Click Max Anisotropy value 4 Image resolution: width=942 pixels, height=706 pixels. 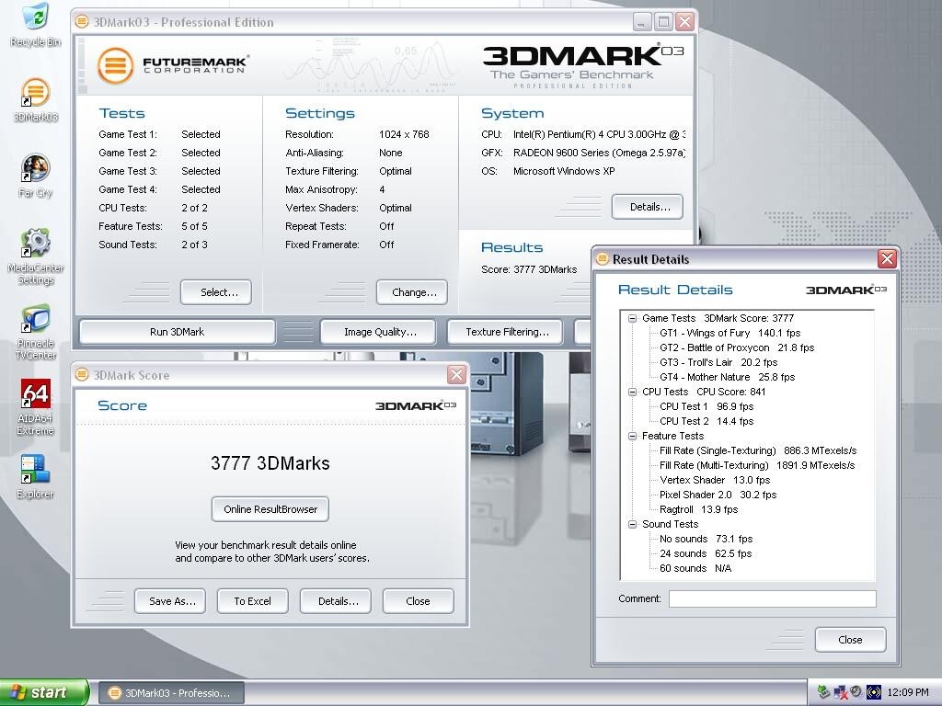point(382,189)
